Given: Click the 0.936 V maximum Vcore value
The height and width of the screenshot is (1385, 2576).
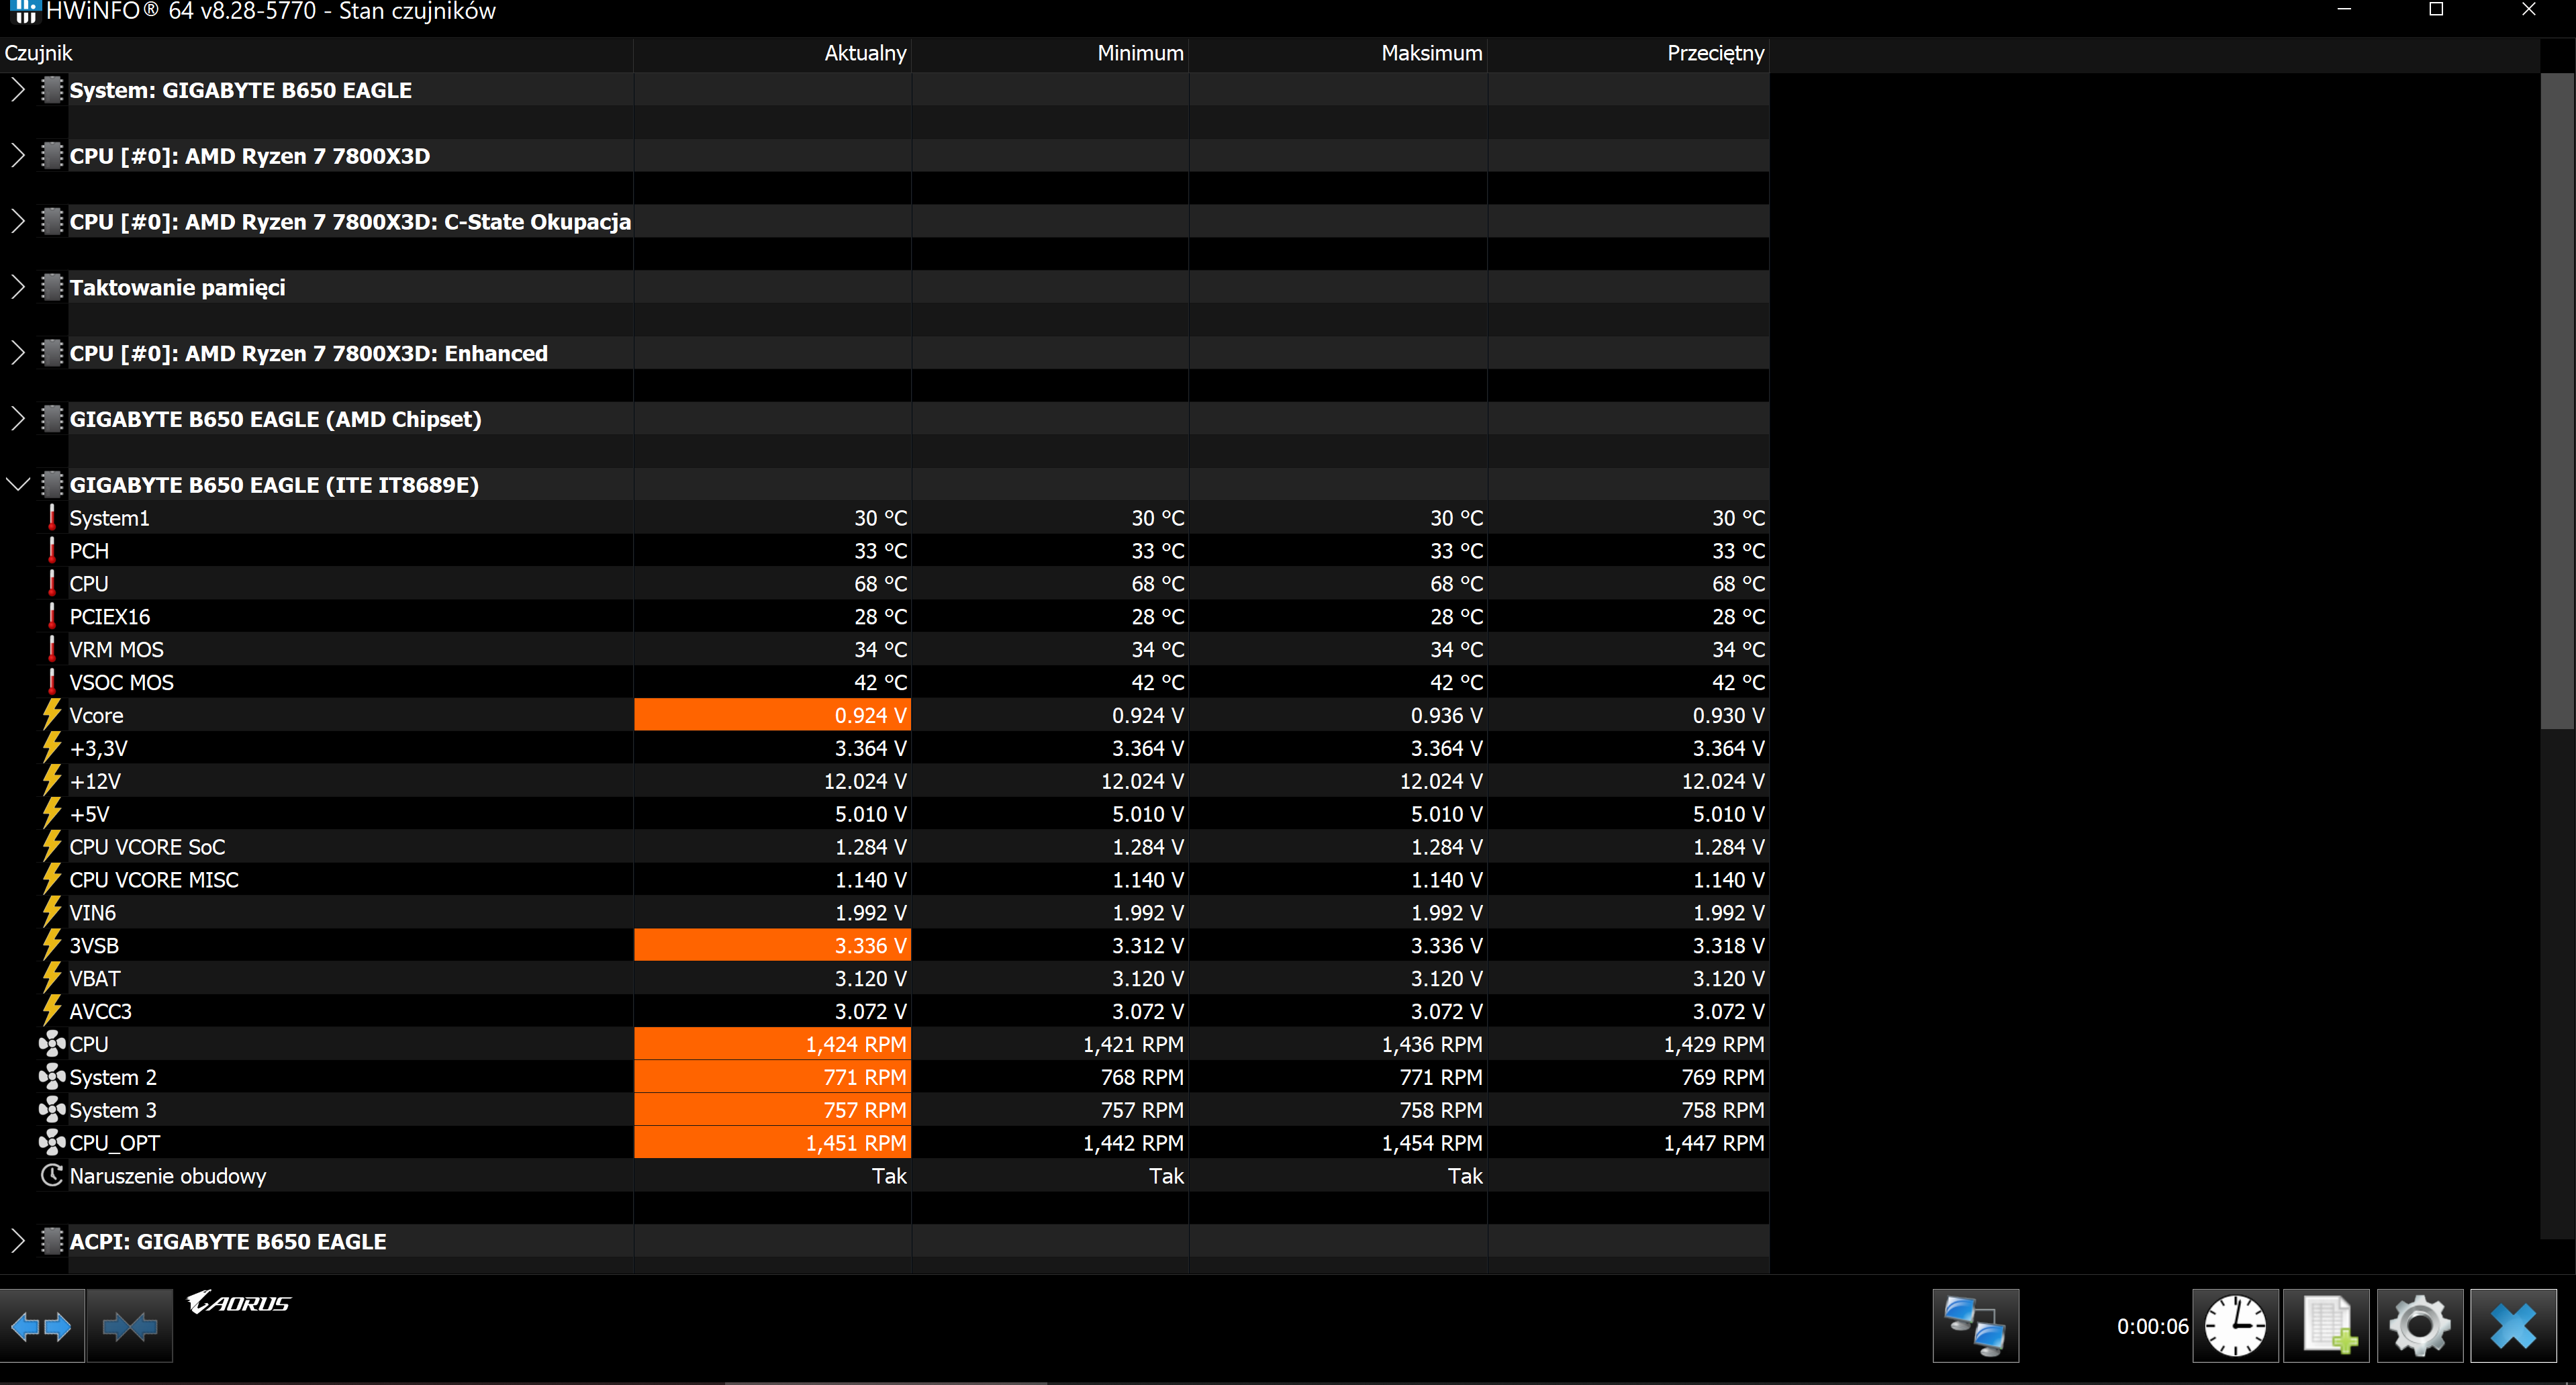Looking at the screenshot, I should [x=1446, y=715].
